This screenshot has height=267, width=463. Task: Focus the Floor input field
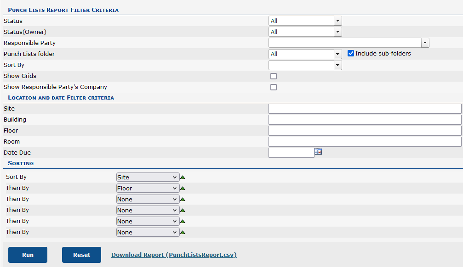[x=365, y=131]
